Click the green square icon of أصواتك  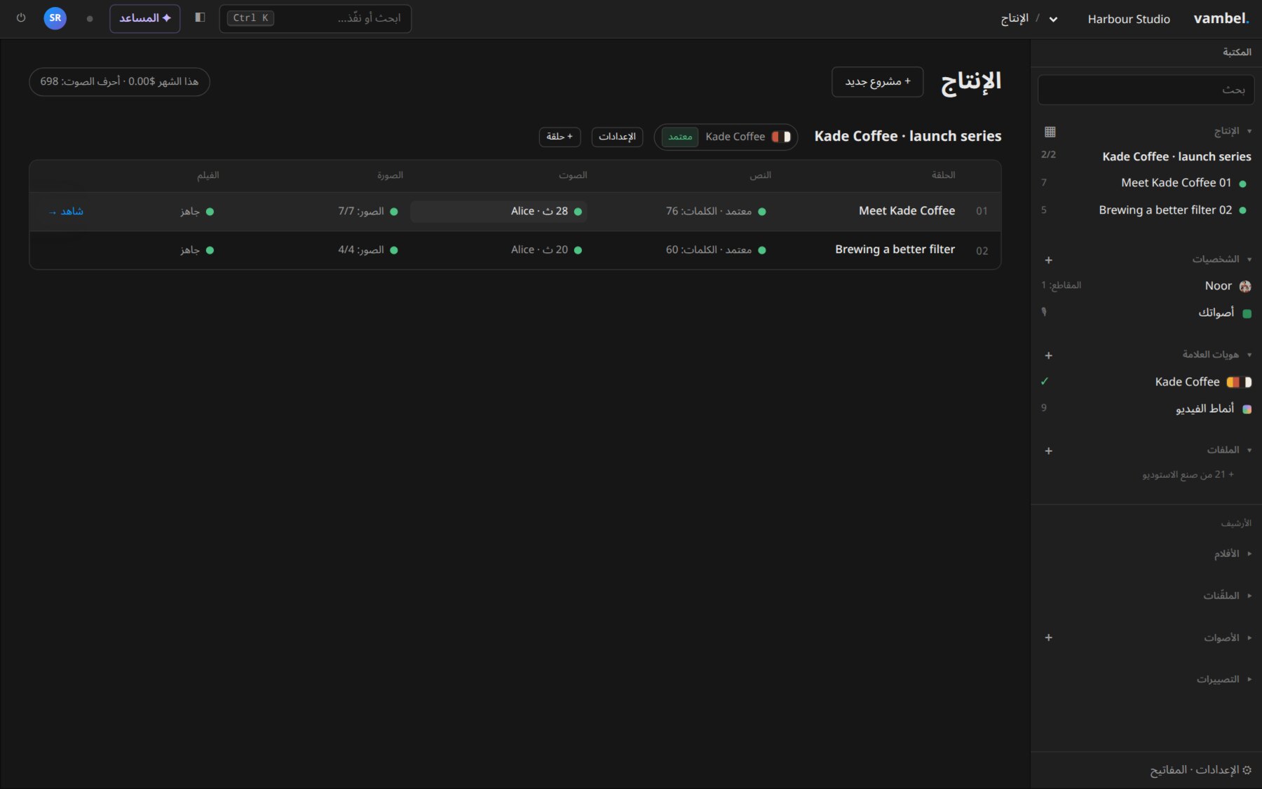[x=1247, y=313]
